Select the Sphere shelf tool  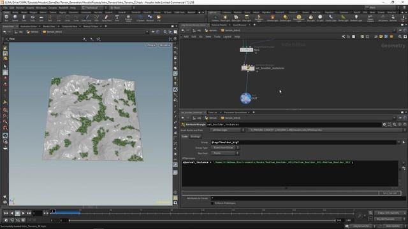(15, 18)
